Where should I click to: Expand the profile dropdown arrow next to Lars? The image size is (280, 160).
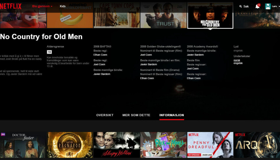(x=279, y=6)
